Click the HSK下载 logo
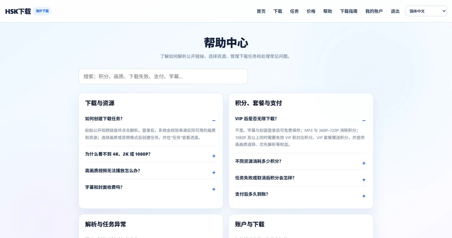This screenshot has width=452, height=238. (x=18, y=11)
